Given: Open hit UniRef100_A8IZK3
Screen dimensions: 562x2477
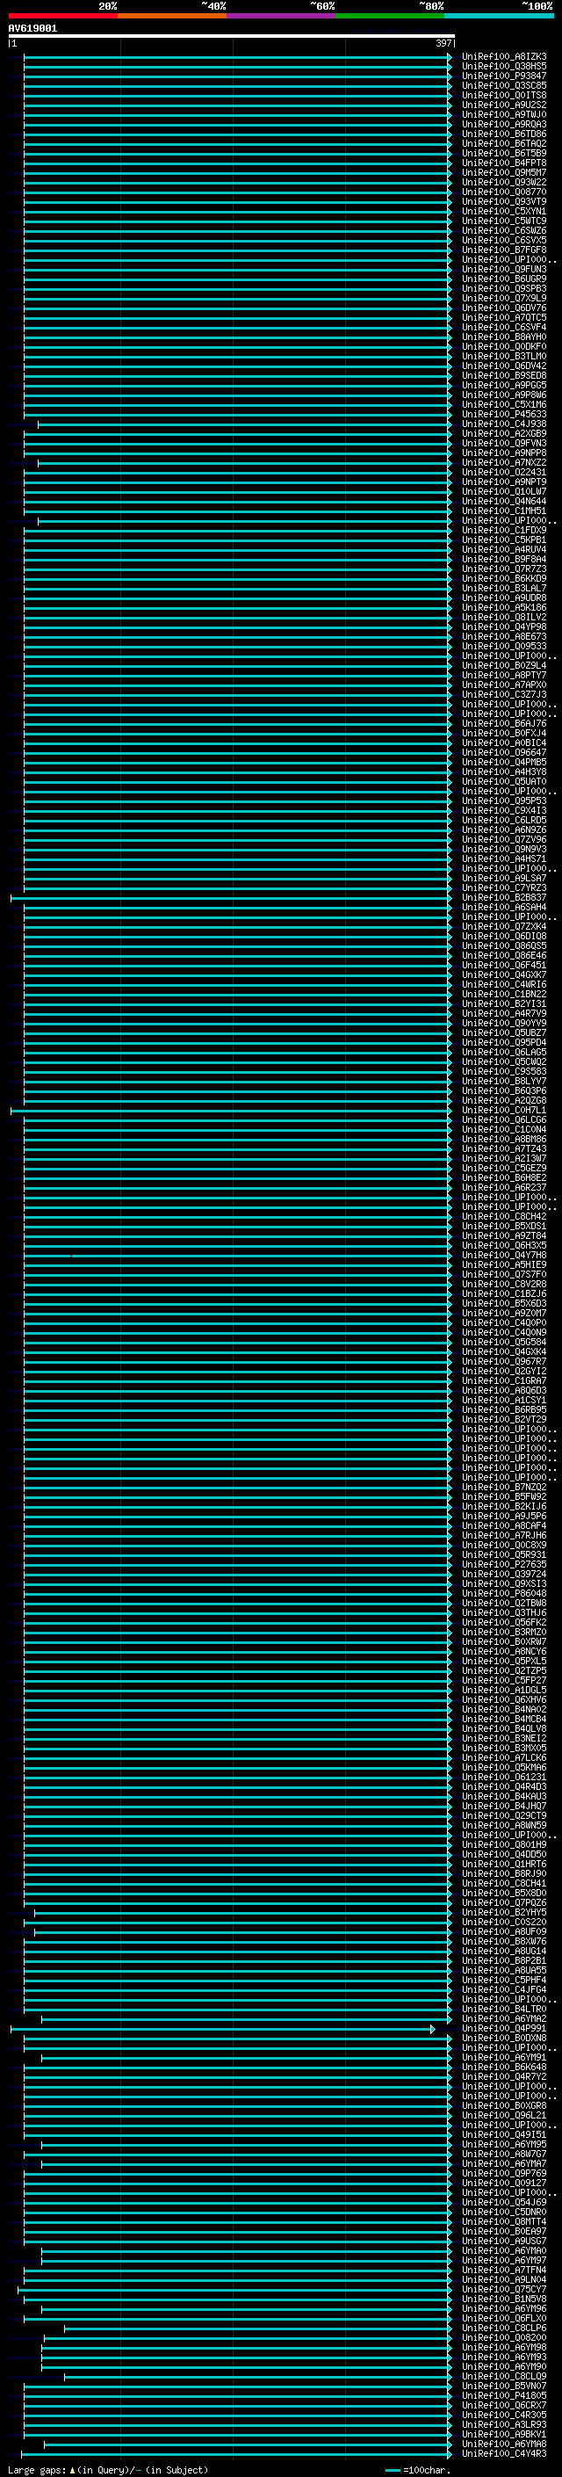Looking at the screenshot, I should 504,57.
